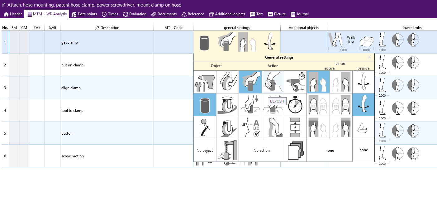Click the No object option
437x201 pixels.
(x=205, y=151)
